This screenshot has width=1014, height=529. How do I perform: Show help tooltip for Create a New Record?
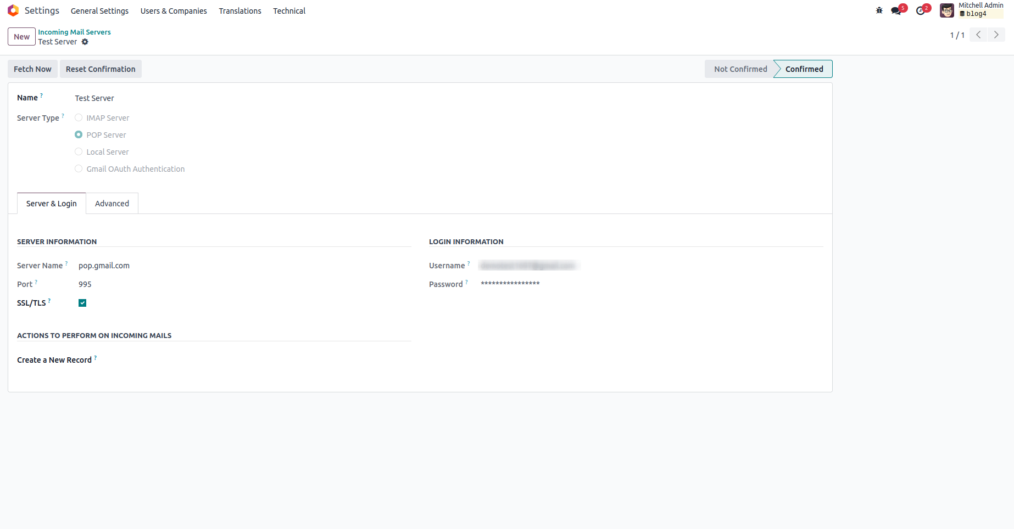point(96,358)
